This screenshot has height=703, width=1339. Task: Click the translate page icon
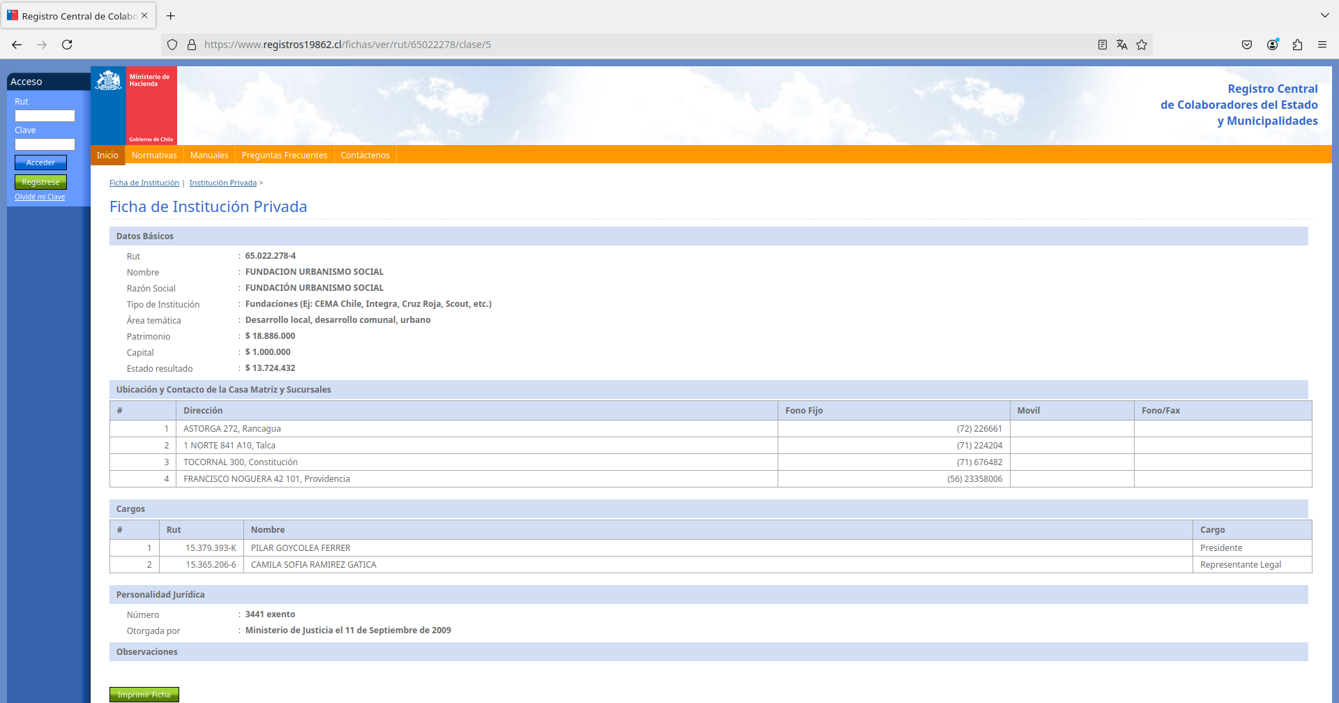(1121, 45)
